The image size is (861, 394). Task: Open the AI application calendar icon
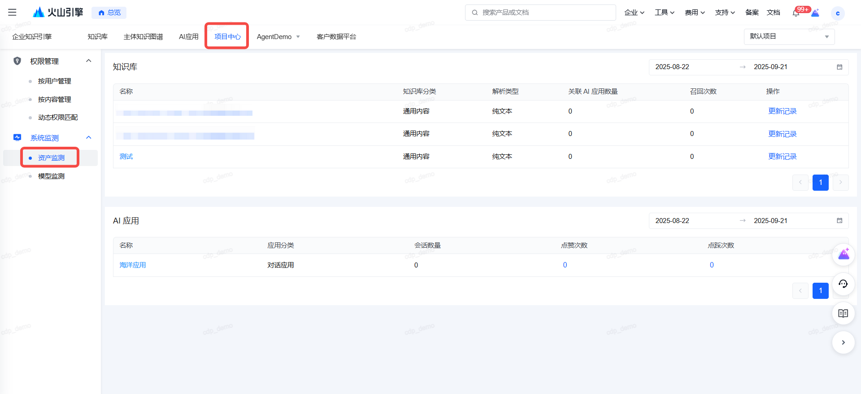[x=839, y=220]
